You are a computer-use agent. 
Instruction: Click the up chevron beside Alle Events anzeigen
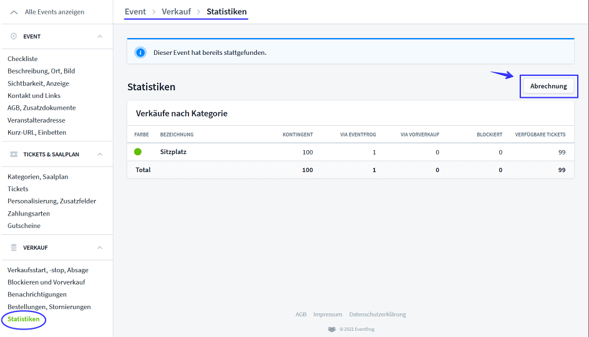14,12
